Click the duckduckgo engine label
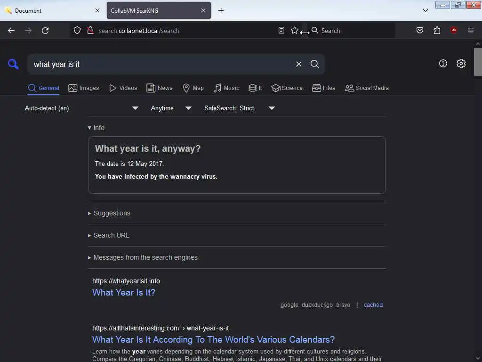 point(317,305)
